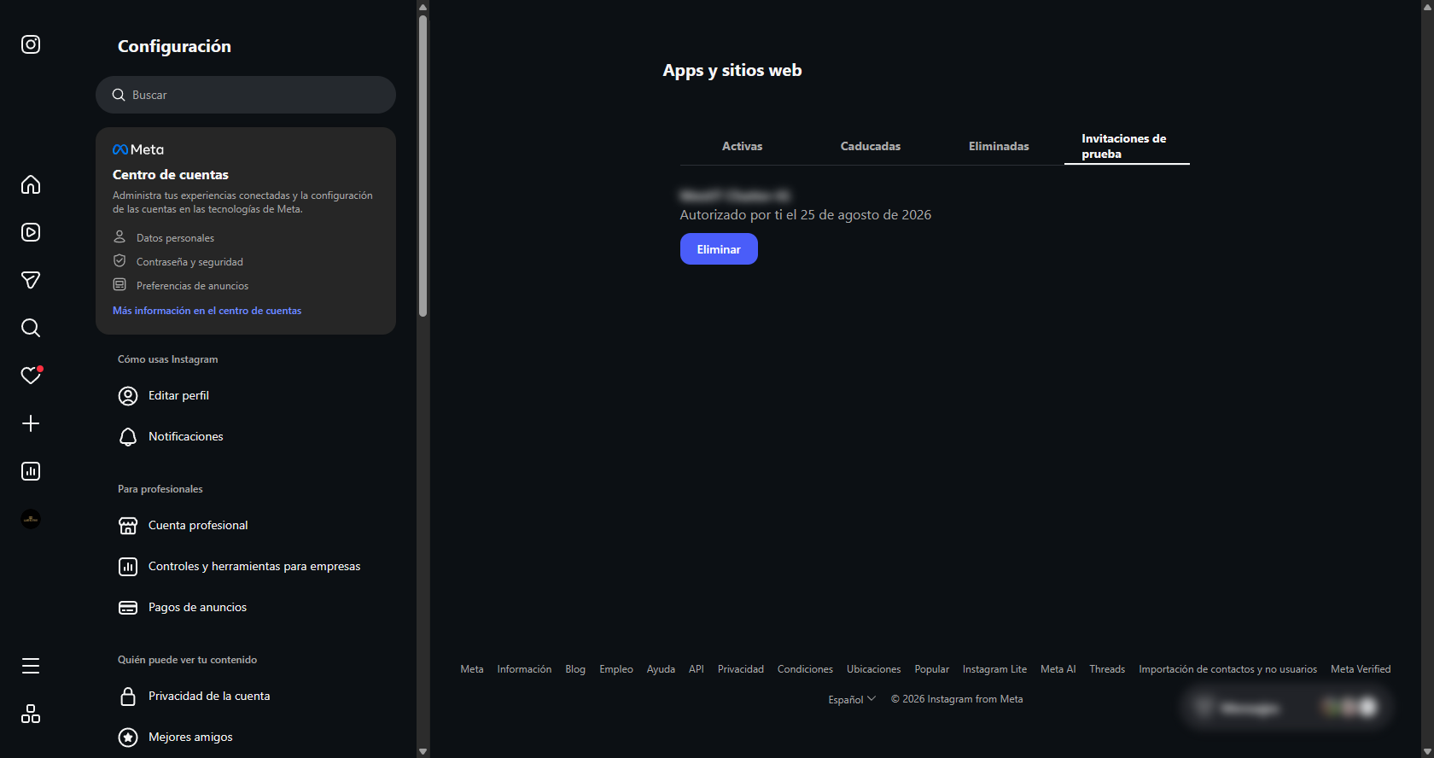Screen dimensions: 1434x758
Task: Switch to Caducadas tab
Action: [871, 146]
